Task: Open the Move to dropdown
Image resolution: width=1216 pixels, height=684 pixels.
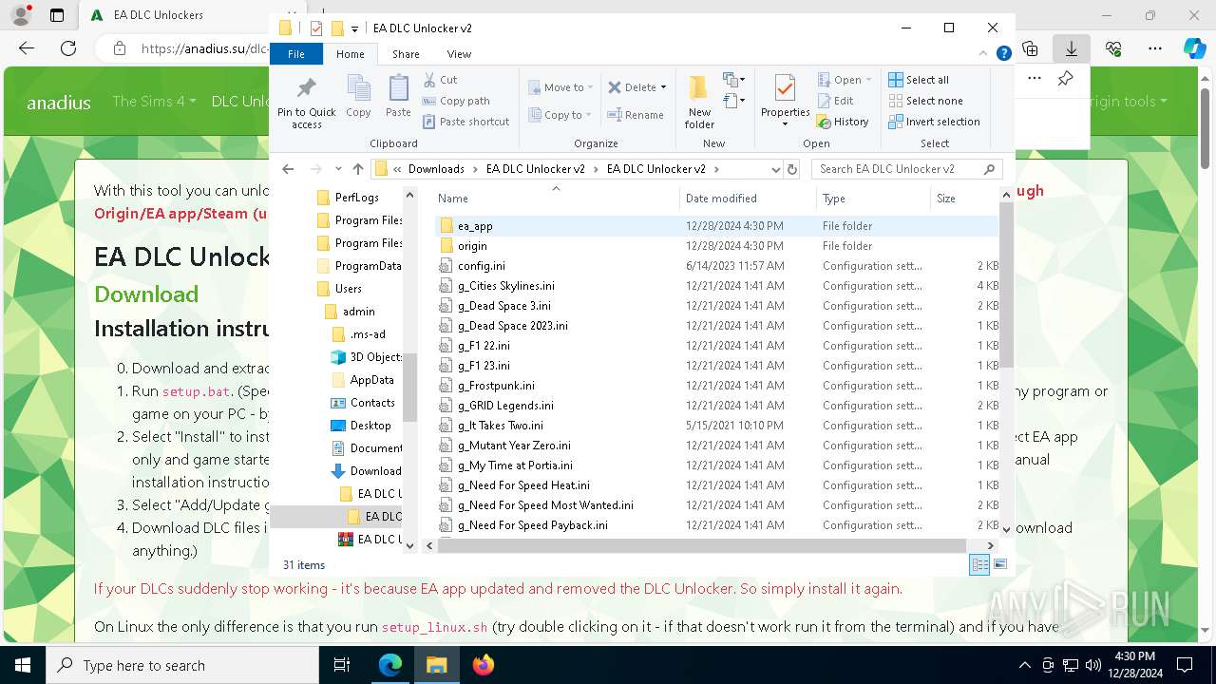Action: [560, 87]
